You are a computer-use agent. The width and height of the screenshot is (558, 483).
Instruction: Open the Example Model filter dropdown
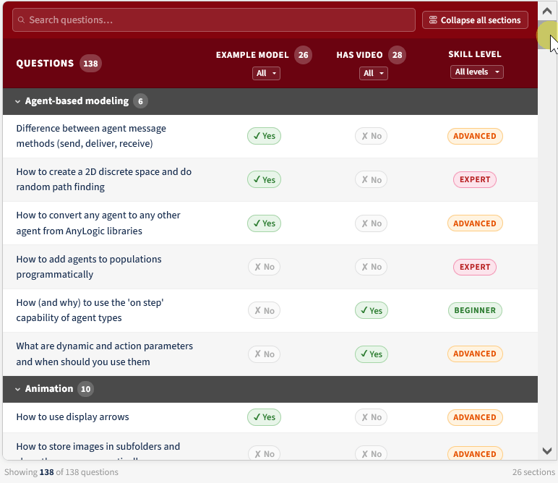tap(266, 73)
